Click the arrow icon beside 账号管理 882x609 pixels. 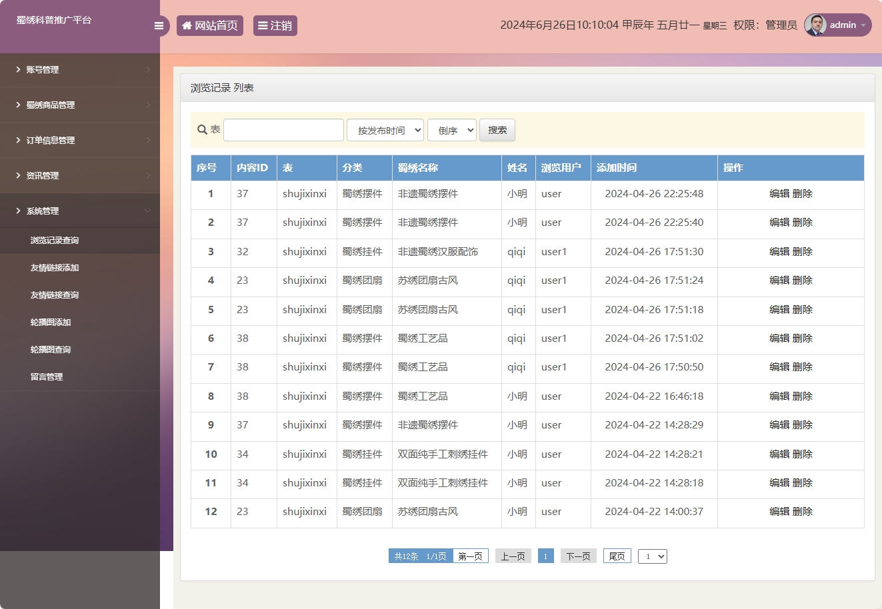[18, 69]
